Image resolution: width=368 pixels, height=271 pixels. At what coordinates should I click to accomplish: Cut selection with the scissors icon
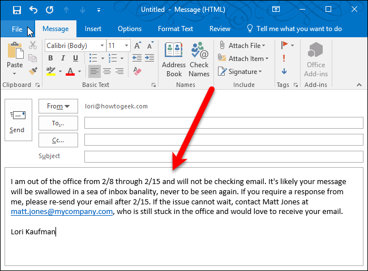[x=33, y=45]
